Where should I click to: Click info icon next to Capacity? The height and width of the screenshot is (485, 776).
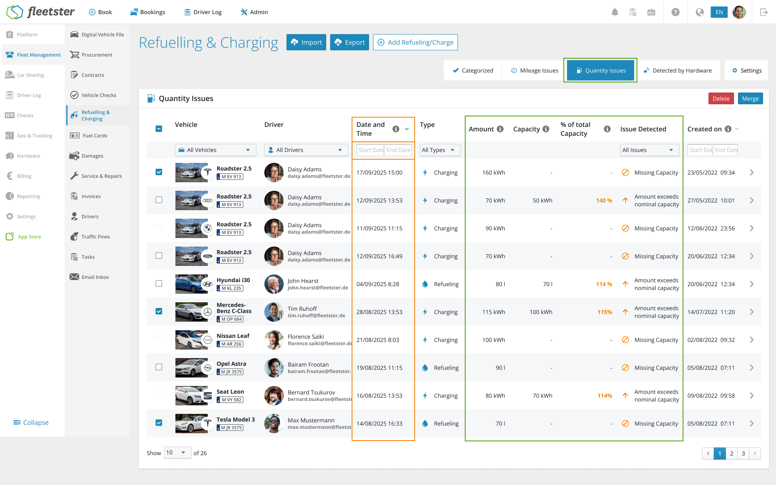[x=546, y=129]
